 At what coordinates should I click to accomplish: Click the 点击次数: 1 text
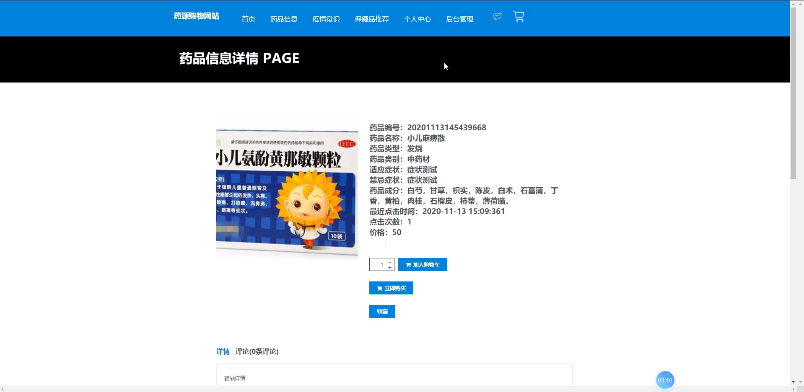pos(390,222)
